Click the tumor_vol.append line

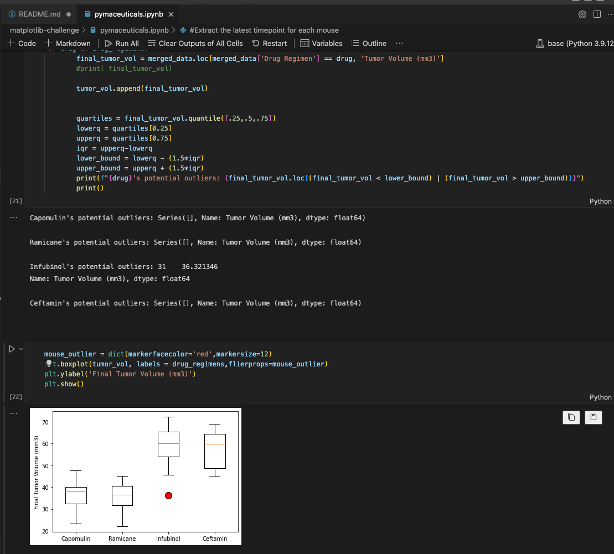(142, 88)
